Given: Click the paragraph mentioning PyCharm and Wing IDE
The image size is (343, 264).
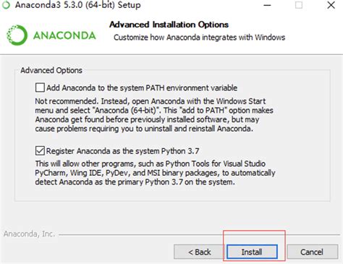Looking at the screenshot, I should point(155,173).
